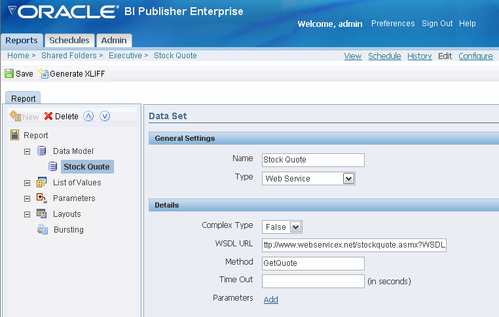Click Stock Quote breadcrumb

tap(176, 56)
